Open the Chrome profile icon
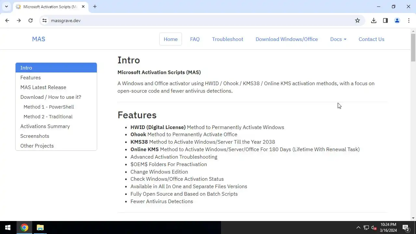This screenshot has width=416, height=234. (x=397, y=20)
